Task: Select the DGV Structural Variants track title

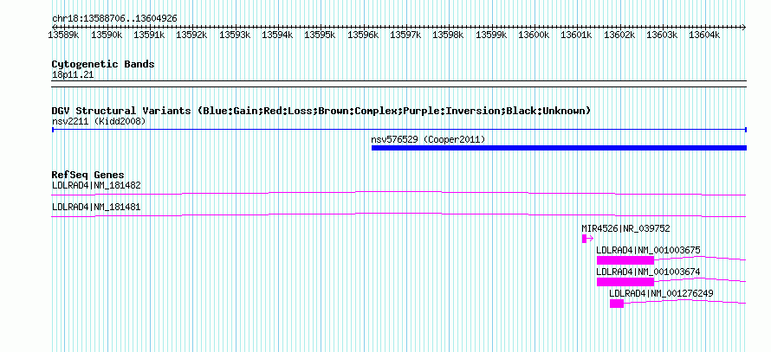Action: 321,111
